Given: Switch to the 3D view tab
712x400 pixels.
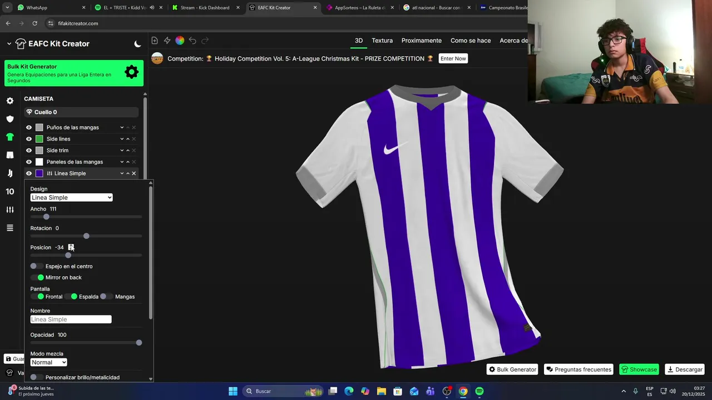Looking at the screenshot, I should (x=359, y=41).
